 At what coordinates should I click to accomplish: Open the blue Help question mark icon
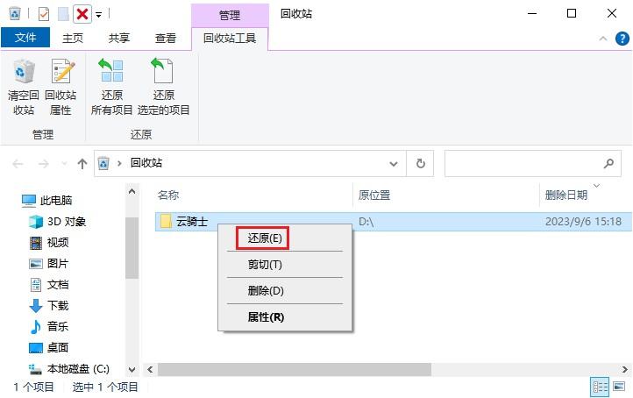(x=622, y=39)
